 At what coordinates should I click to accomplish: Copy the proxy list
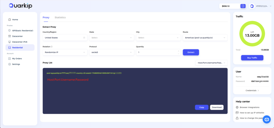(202, 107)
